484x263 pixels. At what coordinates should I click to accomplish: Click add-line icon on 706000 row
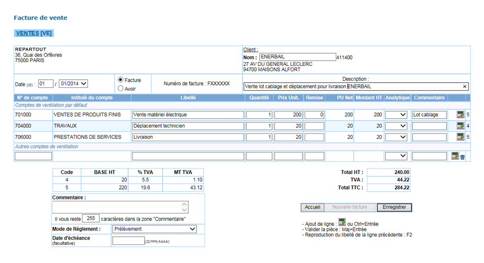460,137
